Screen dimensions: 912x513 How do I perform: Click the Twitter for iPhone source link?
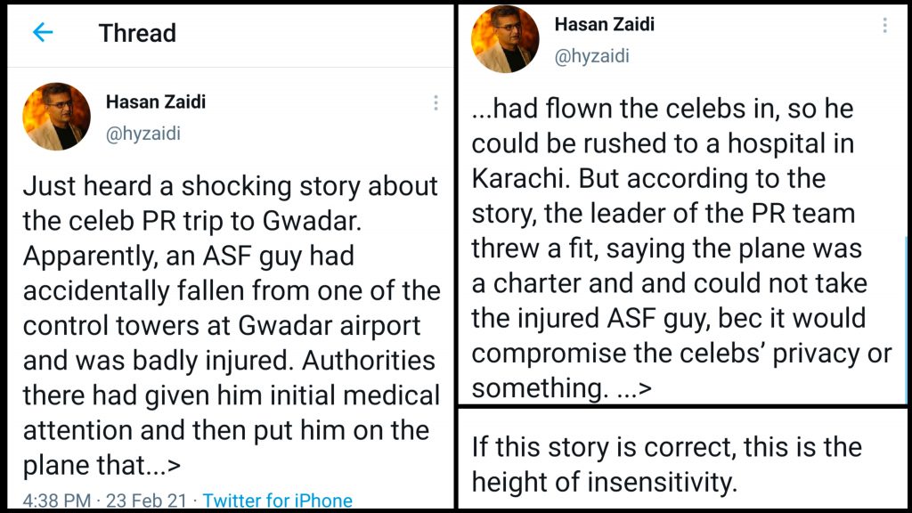(x=277, y=501)
